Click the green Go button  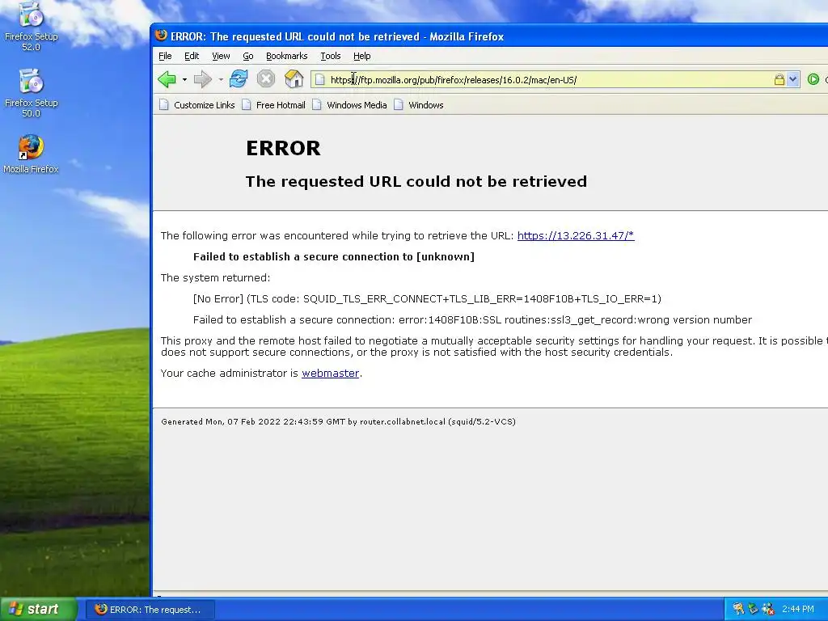coord(813,80)
